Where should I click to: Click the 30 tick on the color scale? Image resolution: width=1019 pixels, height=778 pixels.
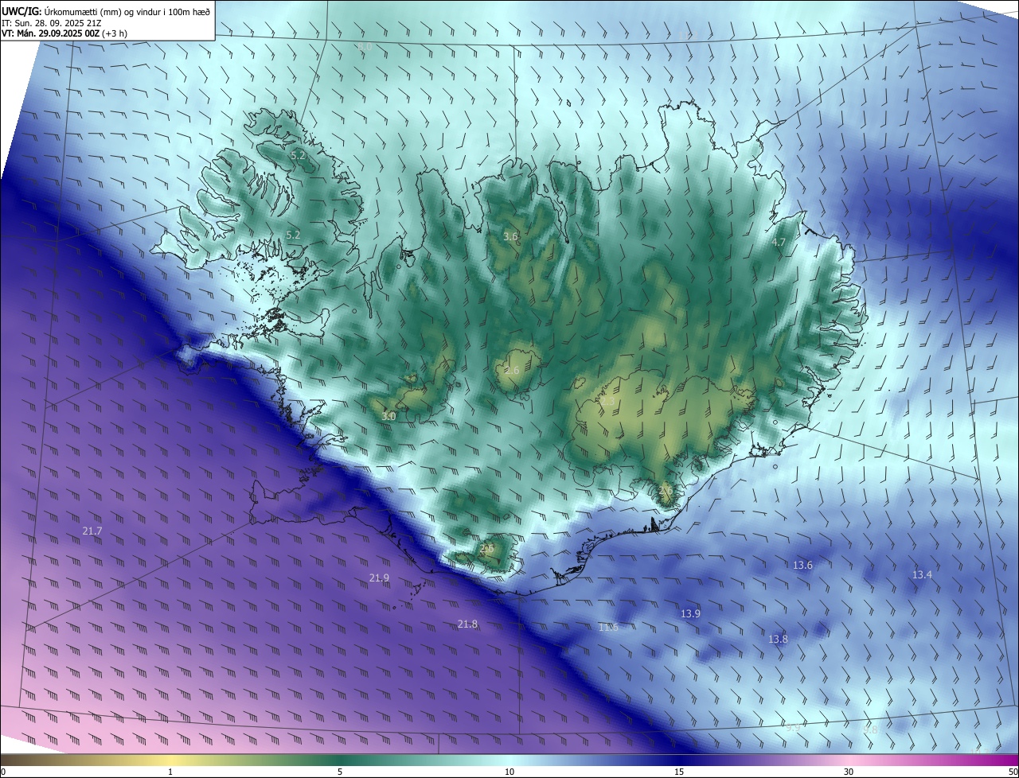point(849,772)
